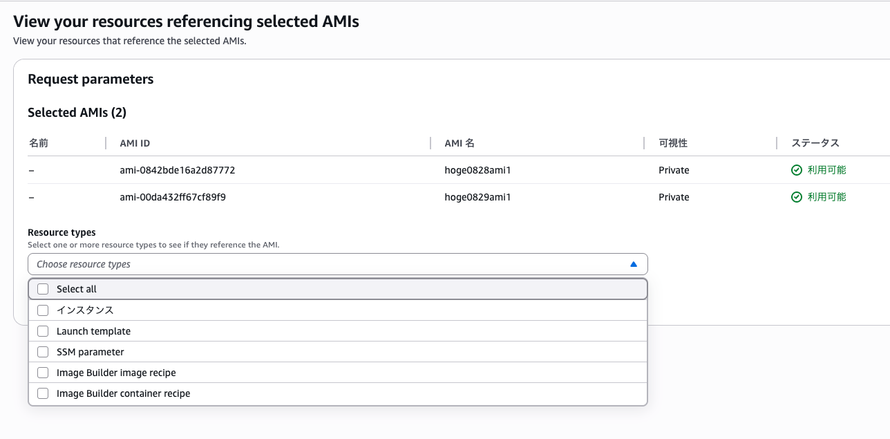This screenshot has width=890, height=439.
Task: Click the AMI ID column header
Action: (x=135, y=143)
